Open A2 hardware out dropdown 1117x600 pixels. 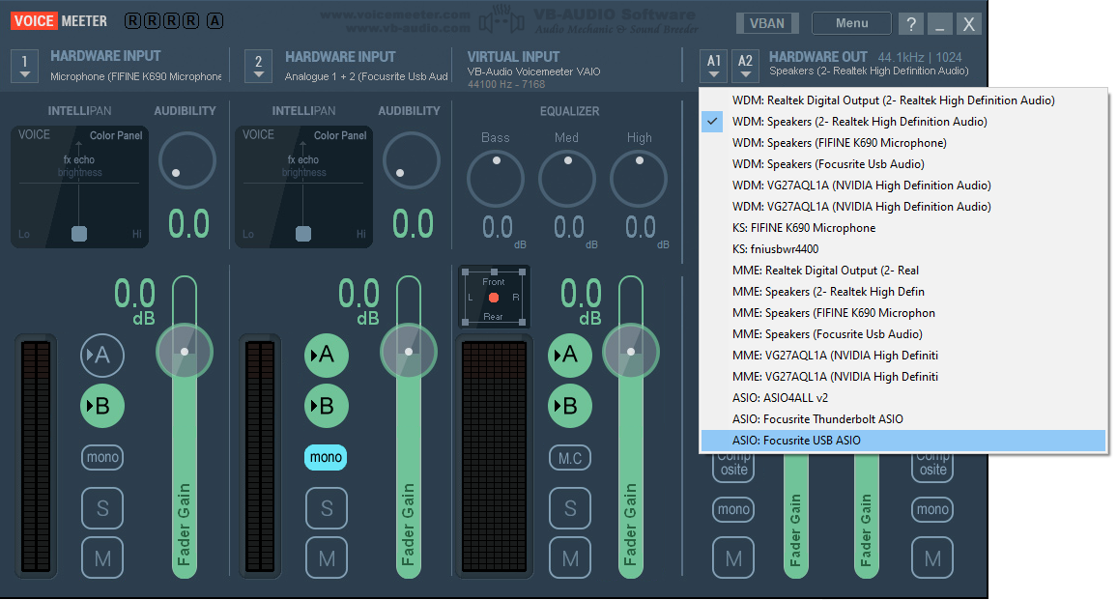coord(745,66)
